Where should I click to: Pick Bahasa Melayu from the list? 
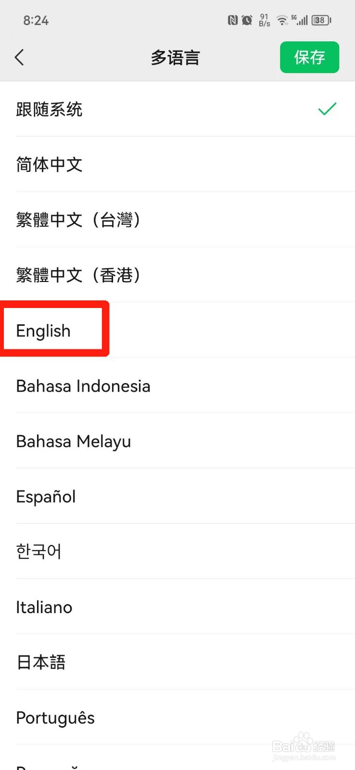tap(177, 441)
